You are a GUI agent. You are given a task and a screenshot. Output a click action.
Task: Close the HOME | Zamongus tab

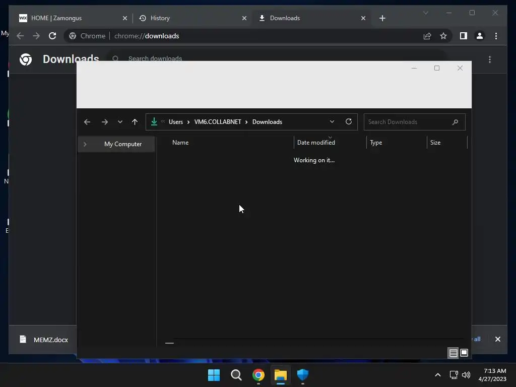tap(125, 19)
